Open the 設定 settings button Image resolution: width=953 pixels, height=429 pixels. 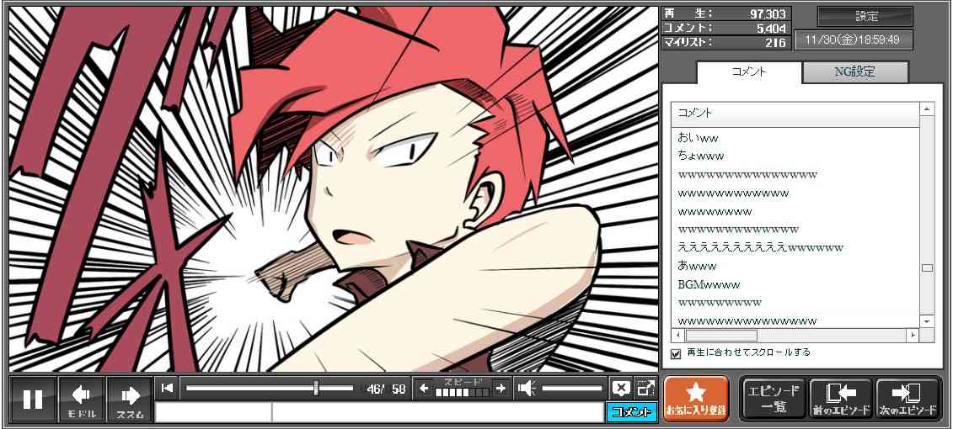[x=865, y=16]
